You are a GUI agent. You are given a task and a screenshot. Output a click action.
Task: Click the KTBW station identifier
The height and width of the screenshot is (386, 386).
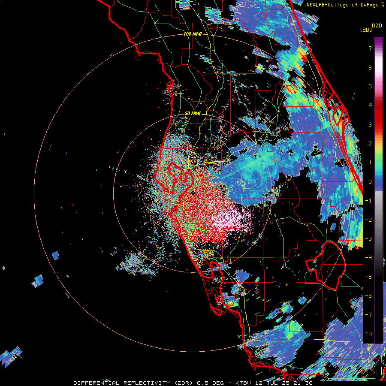pyautogui.click(x=243, y=383)
